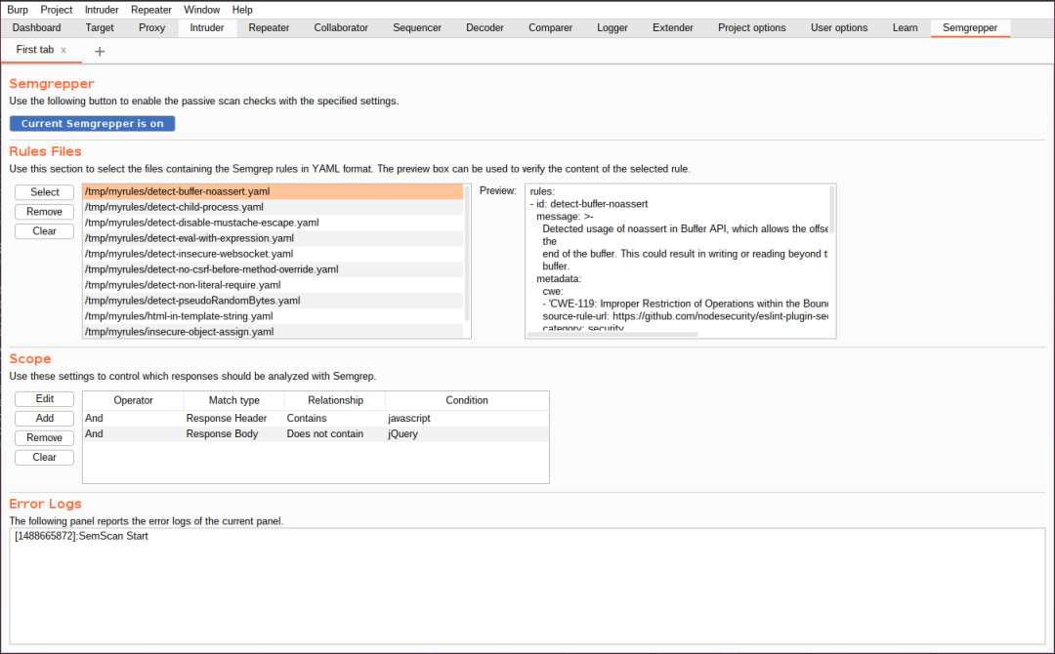Click Remove button in Scope section

[44, 437]
